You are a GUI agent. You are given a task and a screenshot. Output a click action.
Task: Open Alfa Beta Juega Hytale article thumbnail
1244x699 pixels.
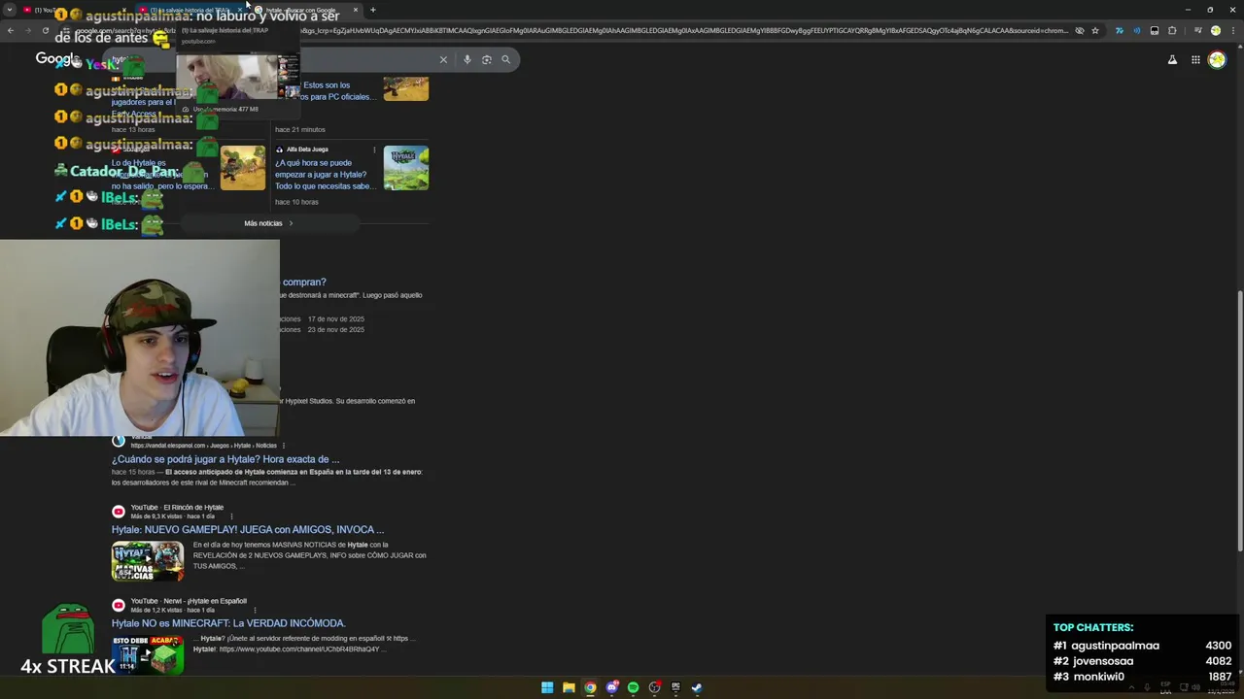[406, 168]
